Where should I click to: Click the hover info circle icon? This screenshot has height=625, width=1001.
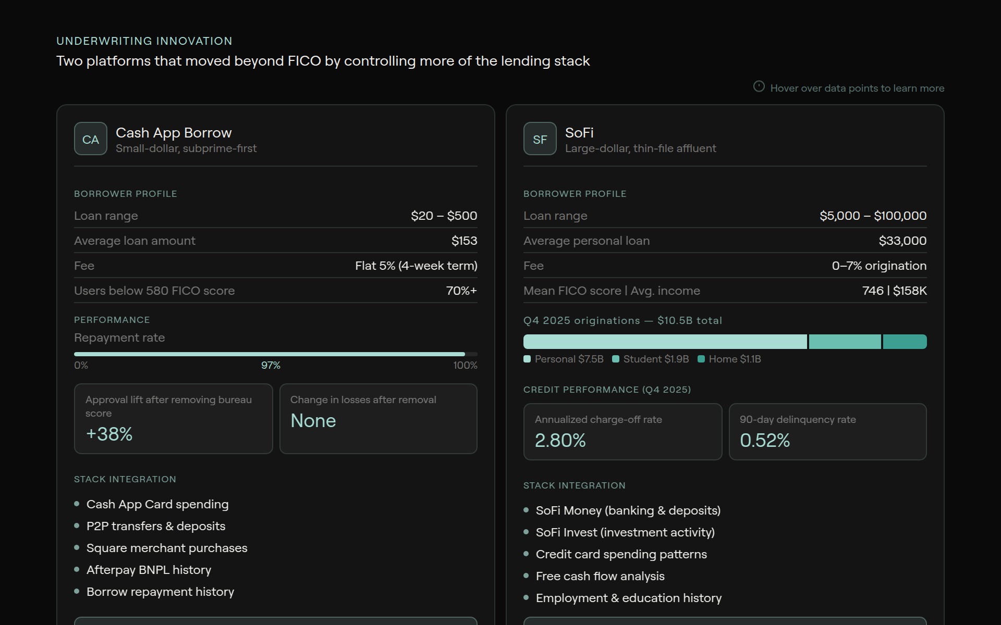coord(759,86)
